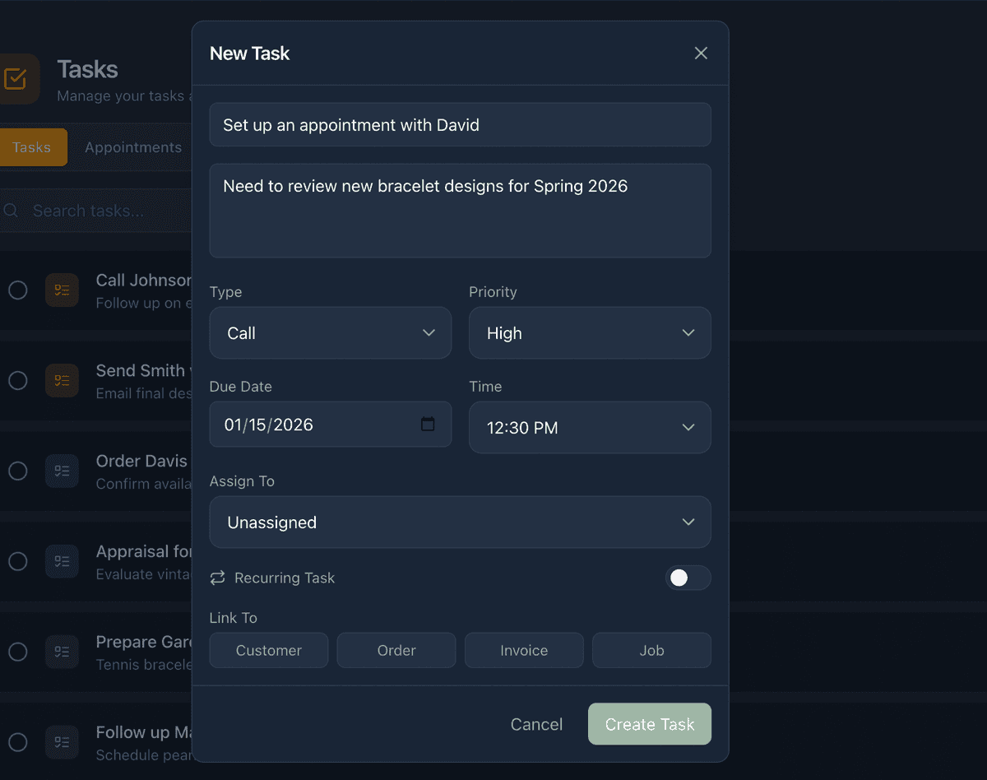
Task: Click the Send Smith task type icon
Action: pos(62,380)
